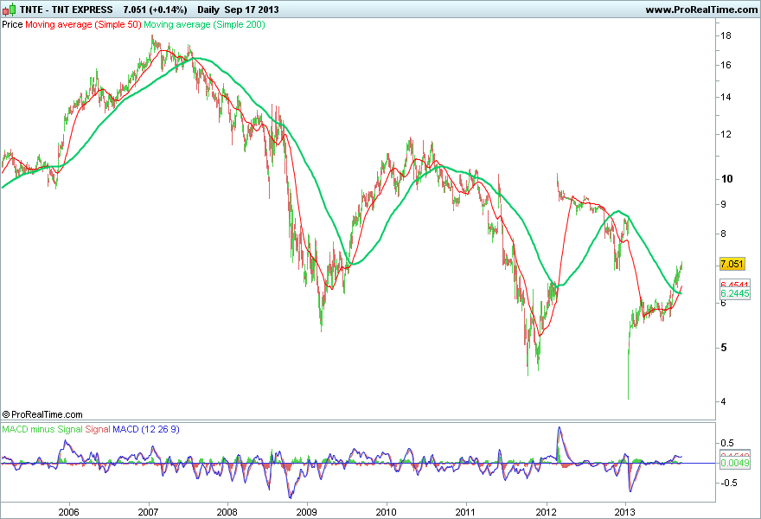Select the Moving average (Simple 50) legend

tap(83, 24)
